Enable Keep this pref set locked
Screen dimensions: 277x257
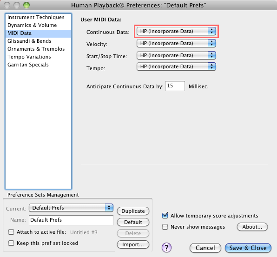(11, 243)
